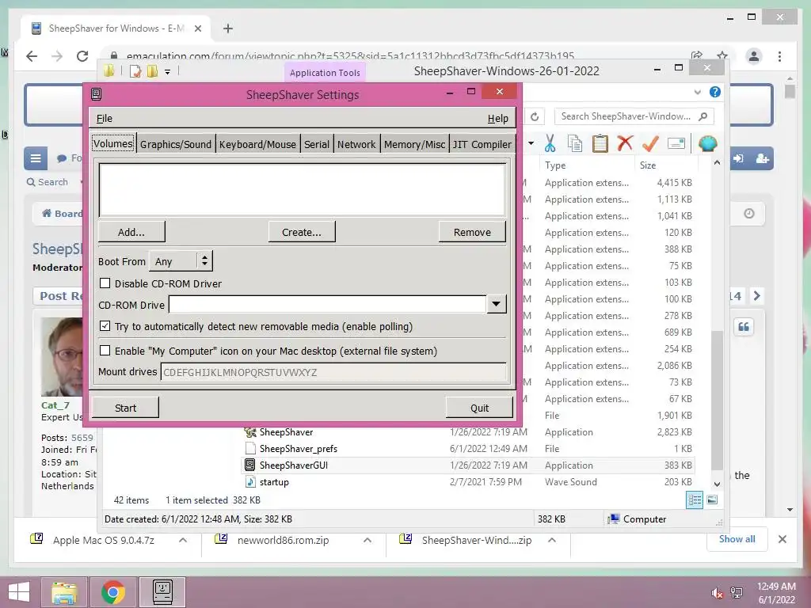Open the CD-ROM Drive dropdown arrow
The height and width of the screenshot is (608, 811).
496,304
